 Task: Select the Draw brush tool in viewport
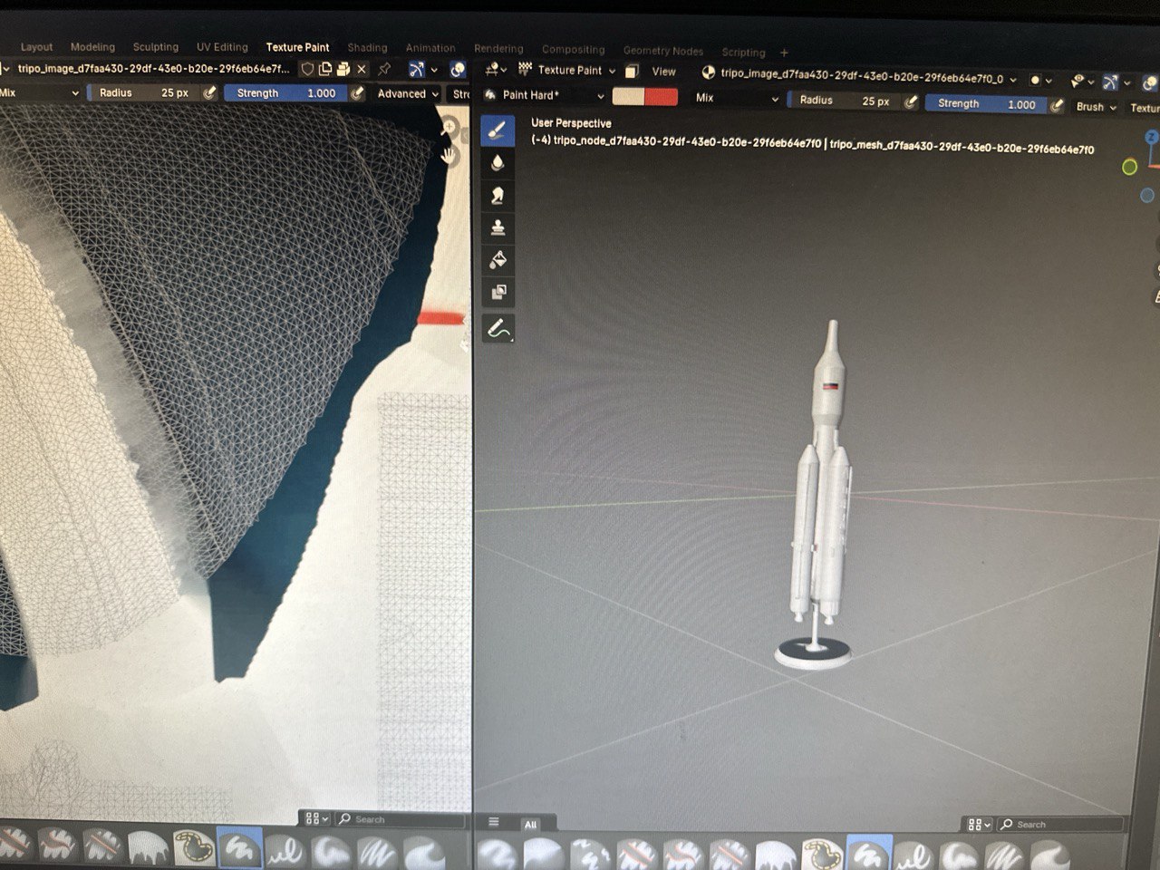(498, 130)
